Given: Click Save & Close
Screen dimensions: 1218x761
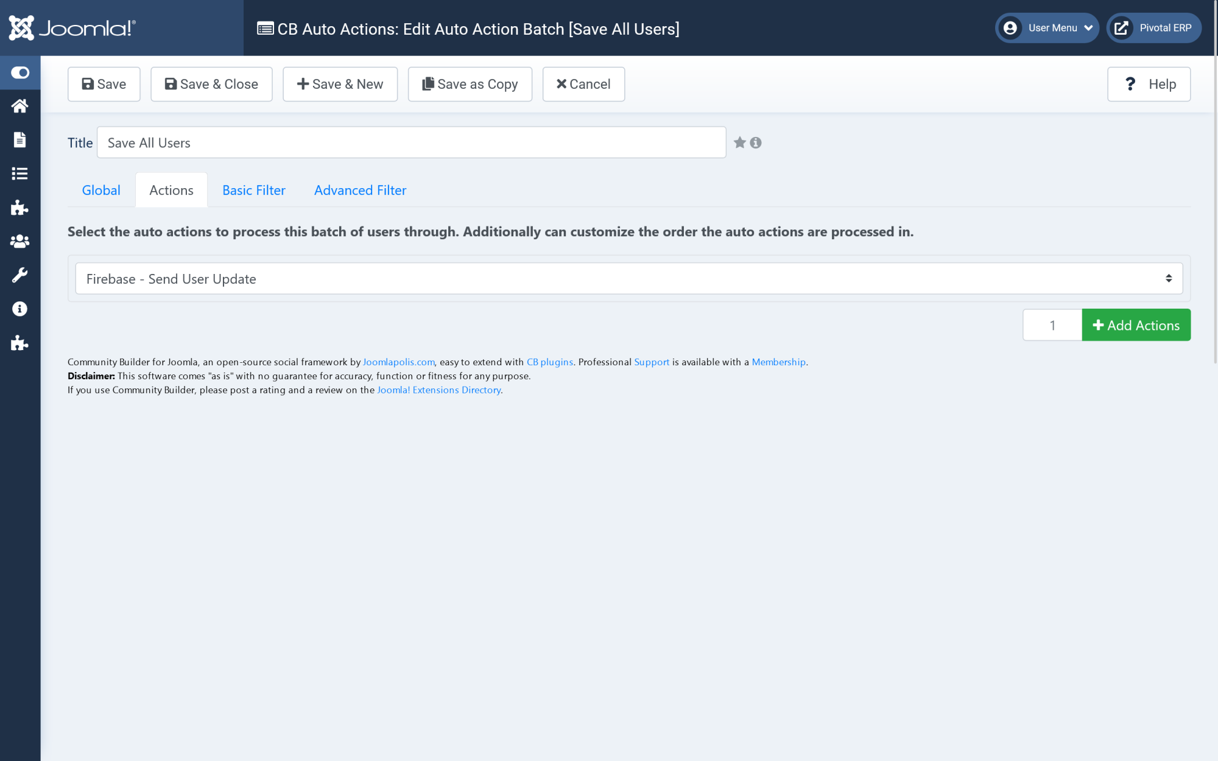Looking at the screenshot, I should click(x=211, y=84).
